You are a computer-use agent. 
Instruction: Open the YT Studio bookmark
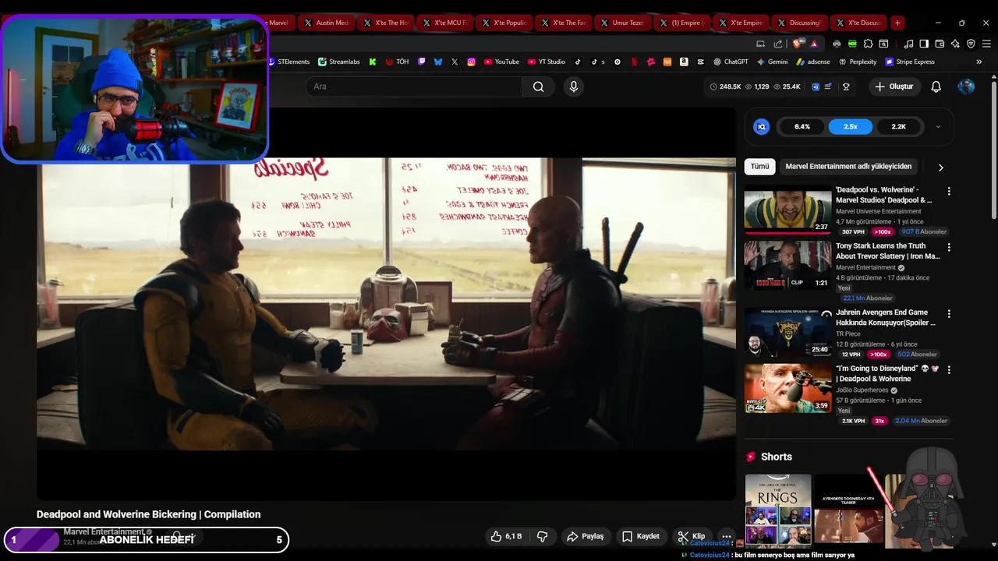tap(546, 62)
